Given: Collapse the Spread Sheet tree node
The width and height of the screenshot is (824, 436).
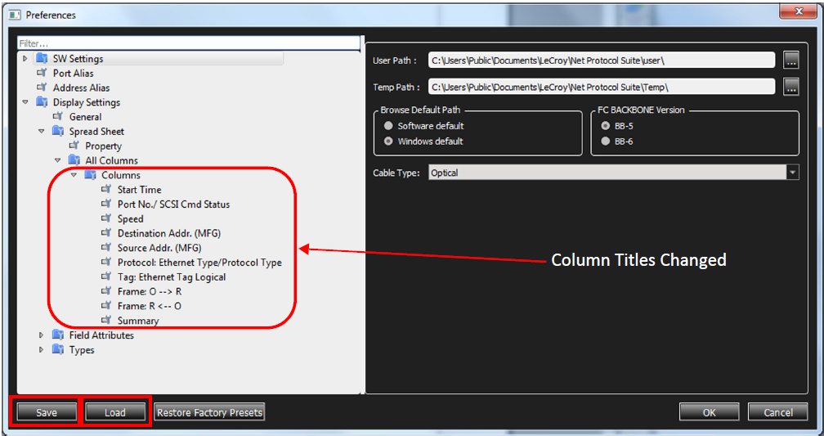Looking at the screenshot, I should tap(42, 131).
